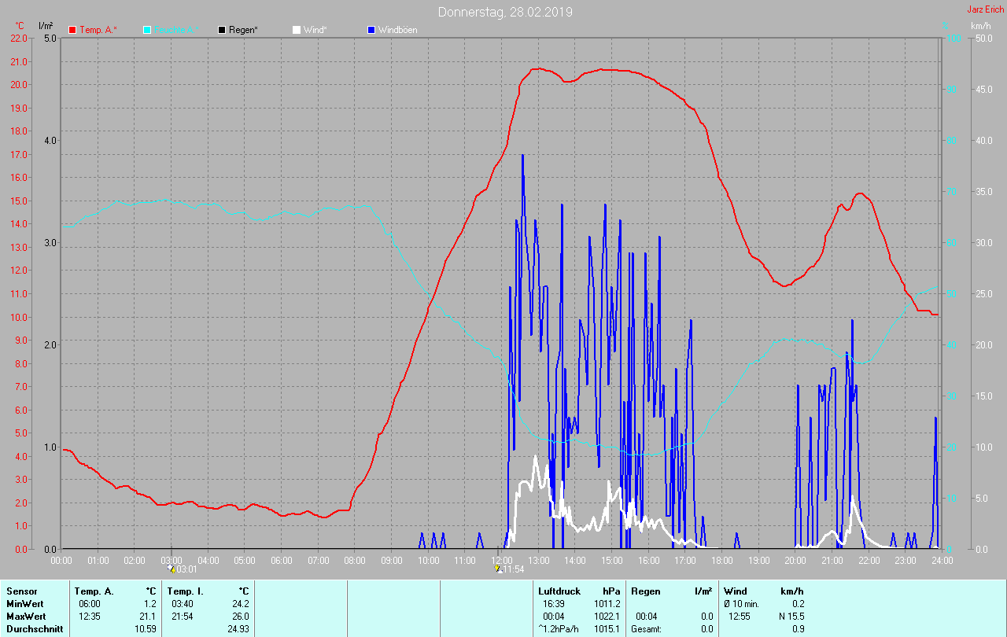Image resolution: width=1007 pixels, height=637 pixels.
Task: Select the 'Temp. A.*' legend label
Action: tap(98, 30)
